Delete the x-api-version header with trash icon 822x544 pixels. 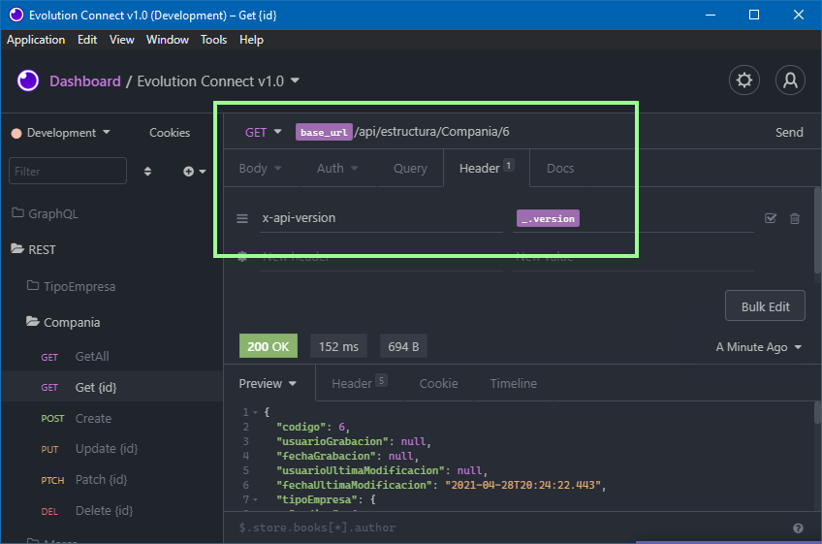coord(795,218)
